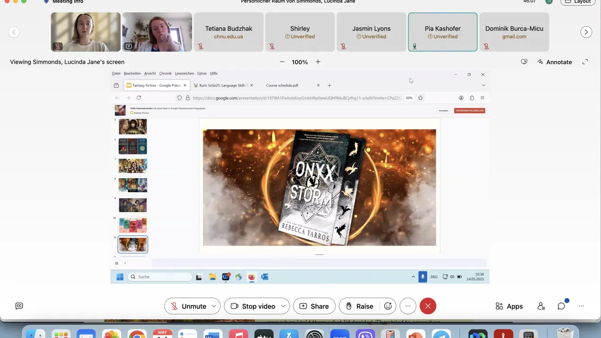The width and height of the screenshot is (601, 338).
Task: Click the Firefox address bar URL
Action: pyautogui.click(x=297, y=98)
